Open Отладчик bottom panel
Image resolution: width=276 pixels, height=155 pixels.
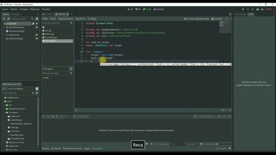56,149
